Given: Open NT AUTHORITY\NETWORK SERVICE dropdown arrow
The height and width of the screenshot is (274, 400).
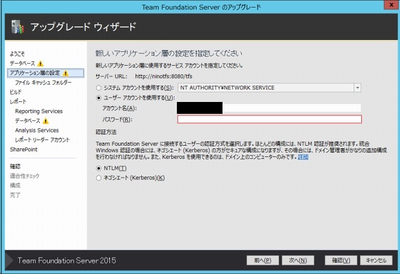Looking at the screenshot, I should (x=357, y=88).
